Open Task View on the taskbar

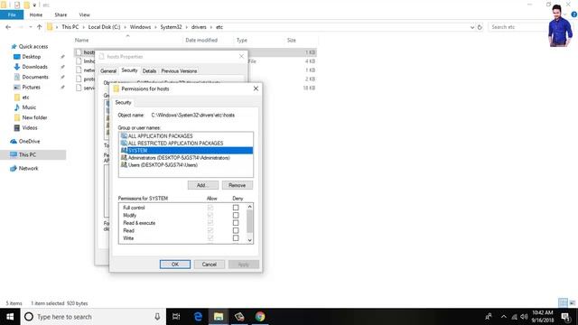[176, 317]
